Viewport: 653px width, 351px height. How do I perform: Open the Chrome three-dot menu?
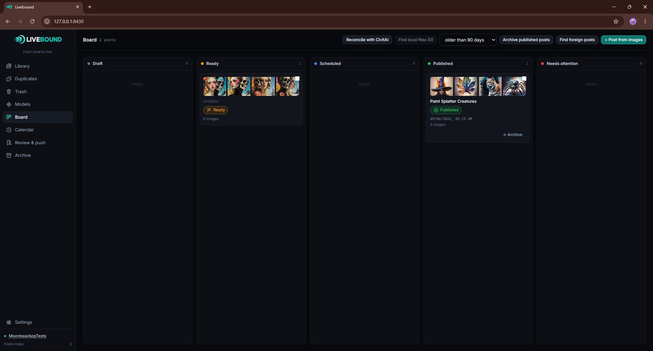[x=645, y=21]
